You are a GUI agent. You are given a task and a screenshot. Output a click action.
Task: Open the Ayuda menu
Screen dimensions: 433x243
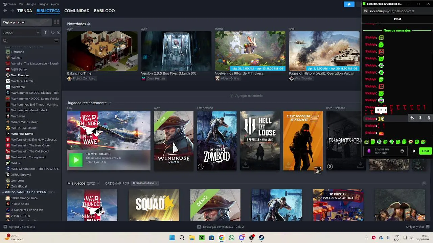click(x=55, y=4)
